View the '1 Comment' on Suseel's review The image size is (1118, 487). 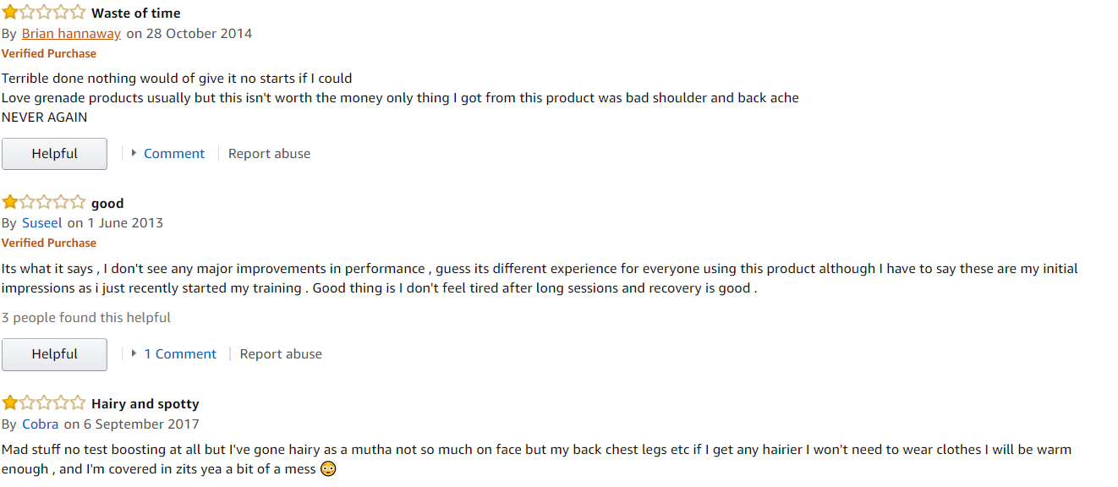[x=180, y=354]
